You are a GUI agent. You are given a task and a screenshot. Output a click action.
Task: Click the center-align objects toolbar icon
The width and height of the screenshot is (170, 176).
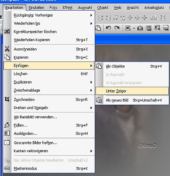click(x=144, y=18)
